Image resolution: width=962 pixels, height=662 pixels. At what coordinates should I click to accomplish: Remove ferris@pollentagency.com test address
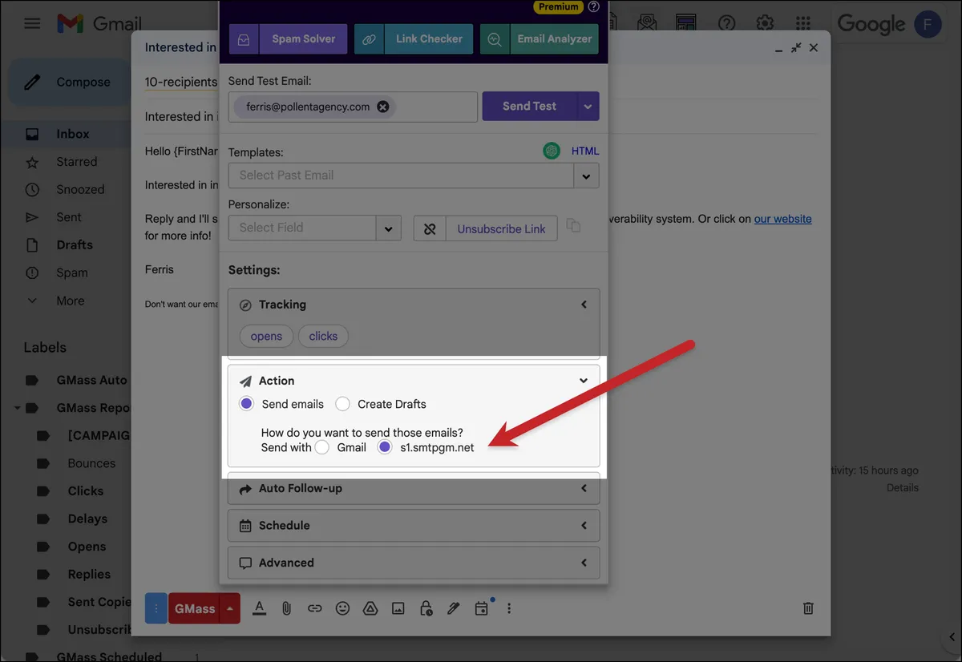(383, 107)
